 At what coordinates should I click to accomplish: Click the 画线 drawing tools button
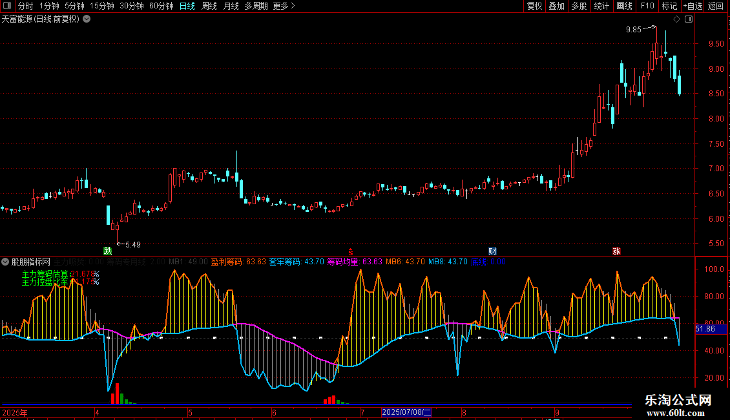[x=624, y=6]
